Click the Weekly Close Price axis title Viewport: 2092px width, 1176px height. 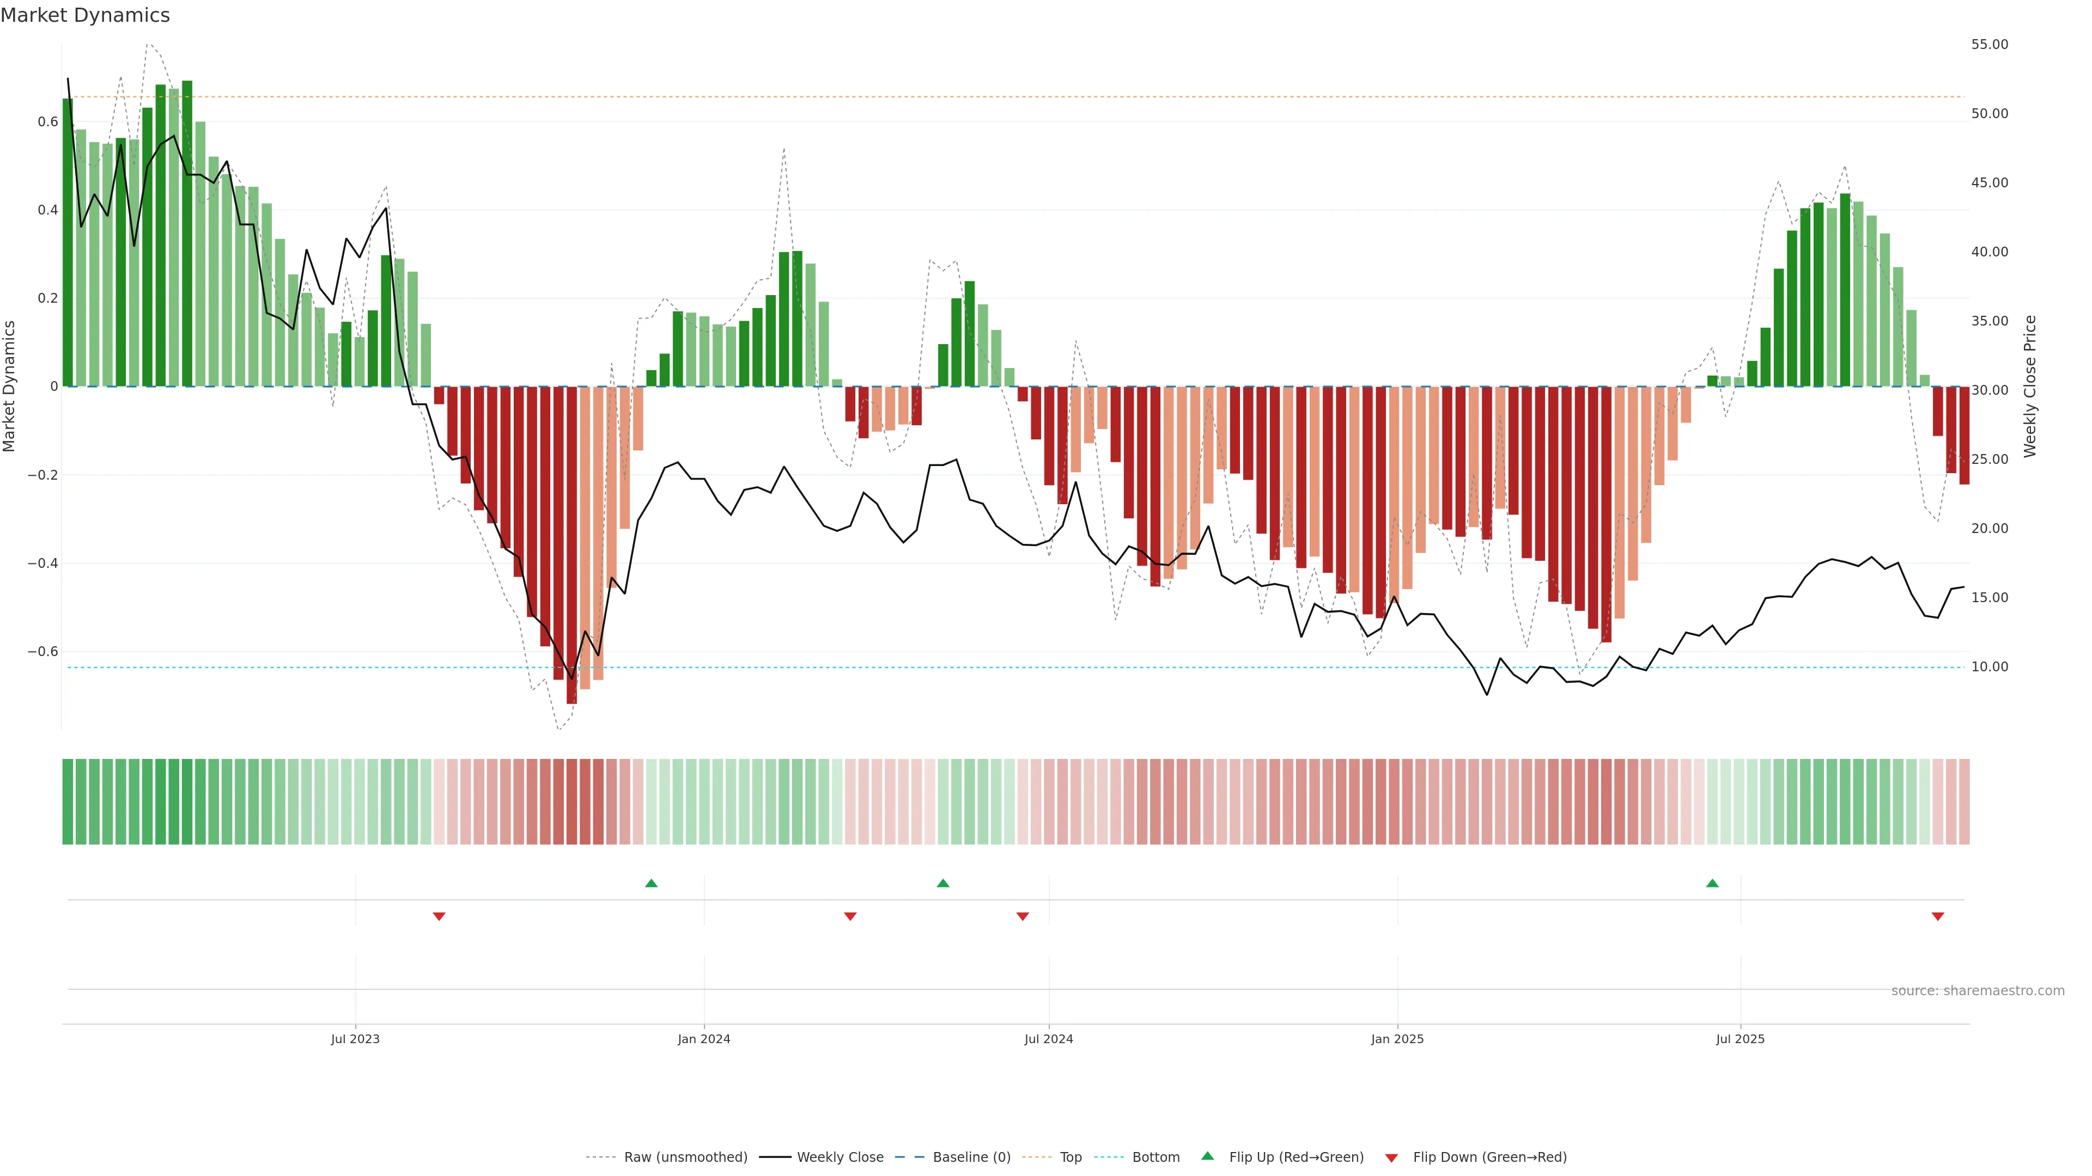tap(2030, 387)
